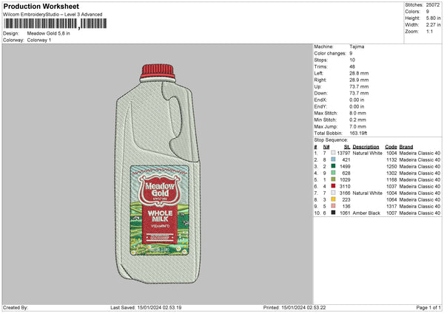Click 'Natural White' in stop 1
444x313 pixels.
(x=367, y=153)
